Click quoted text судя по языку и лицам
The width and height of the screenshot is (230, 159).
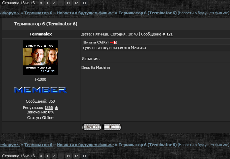point(102,48)
